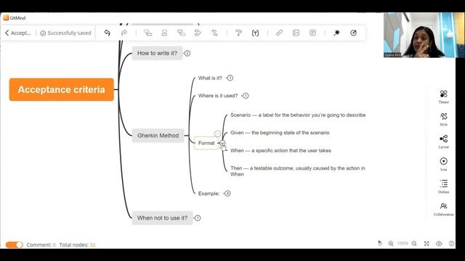The image size is (465, 261).
Task: Select the Gherkin Method node
Action: click(x=158, y=136)
